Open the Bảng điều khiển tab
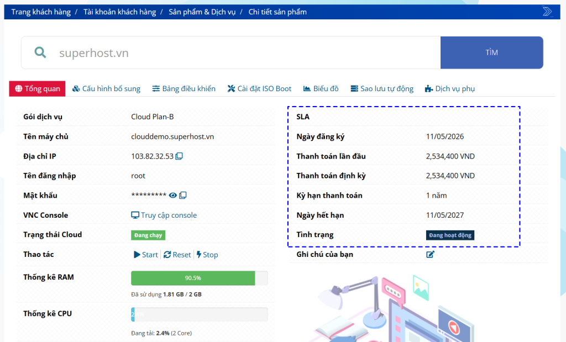 pyautogui.click(x=184, y=89)
